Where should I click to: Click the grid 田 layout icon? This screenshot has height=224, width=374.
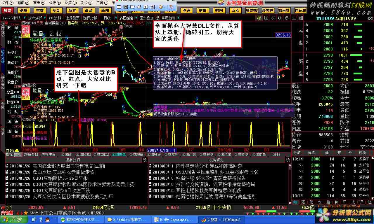click(x=266, y=18)
